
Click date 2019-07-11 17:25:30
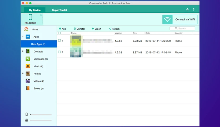click(158, 41)
